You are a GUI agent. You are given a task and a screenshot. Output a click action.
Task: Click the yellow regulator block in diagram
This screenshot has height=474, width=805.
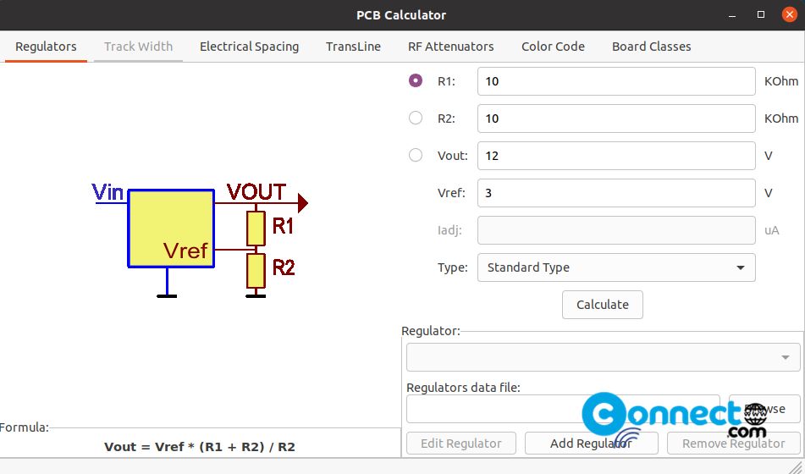pyautogui.click(x=171, y=229)
